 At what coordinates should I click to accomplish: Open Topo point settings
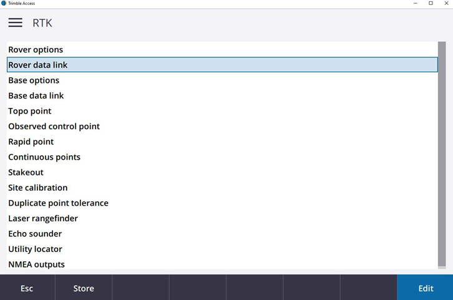click(30, 111)
